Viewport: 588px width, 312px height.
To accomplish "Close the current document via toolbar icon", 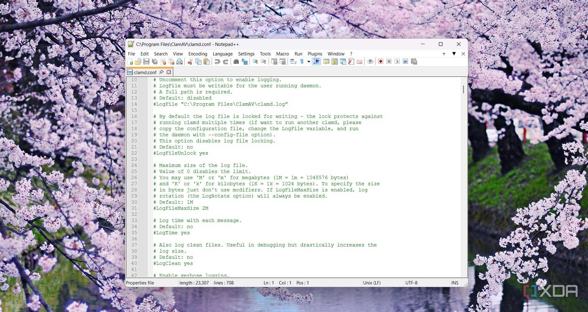I will tap(163, 62).
